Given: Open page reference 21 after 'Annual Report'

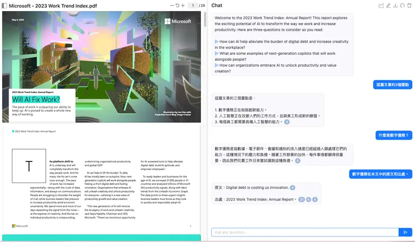Looking at the screenshot, I should pos(302,199).
